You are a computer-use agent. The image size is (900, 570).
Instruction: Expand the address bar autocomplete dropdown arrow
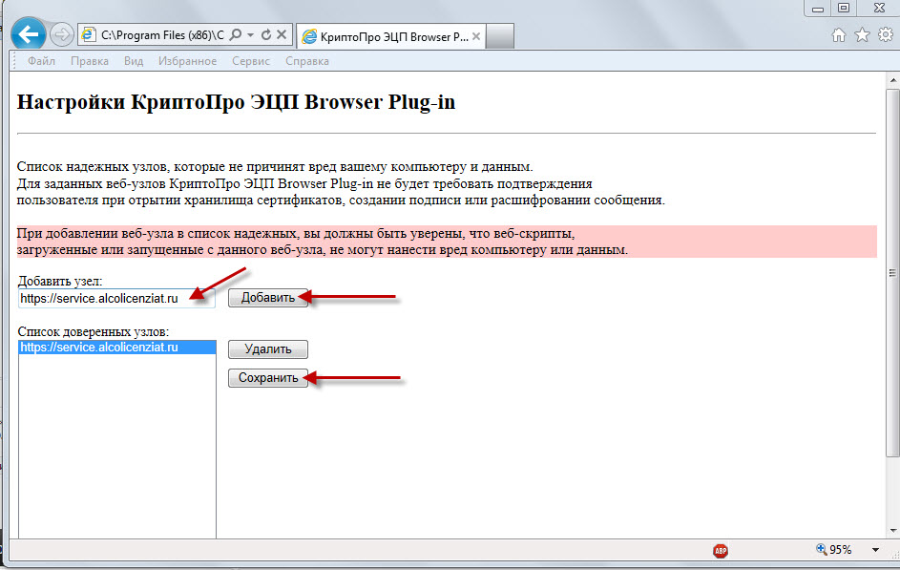[250, 35]
